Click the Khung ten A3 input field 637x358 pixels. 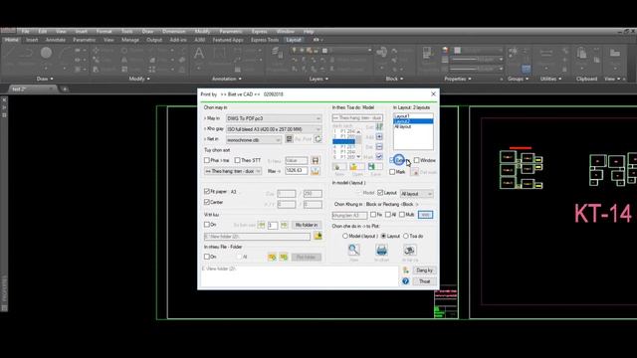[x=349, y=215]
